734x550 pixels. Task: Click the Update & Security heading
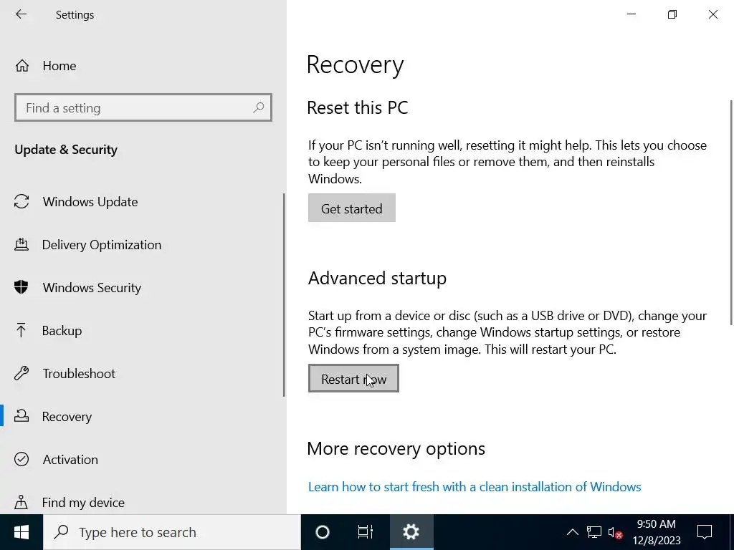tap(66, 150)
